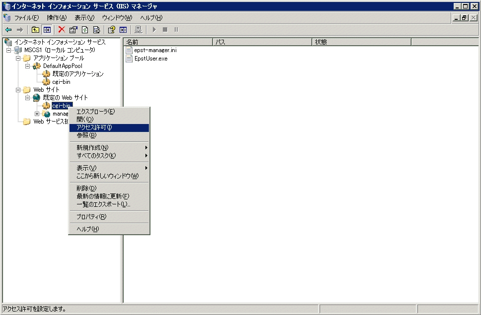The width and height of the screenshot is (481, 315).
Task: Click the Up one level toolbar icon
Action: point(35,30)
